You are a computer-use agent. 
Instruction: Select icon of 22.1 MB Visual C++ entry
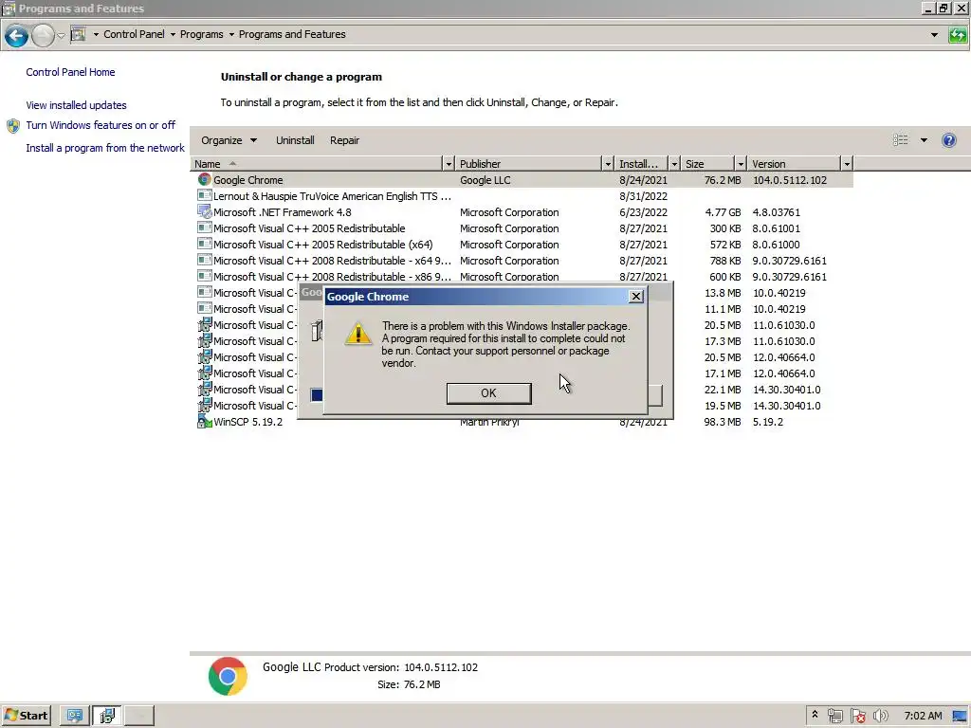click(205, 389)
